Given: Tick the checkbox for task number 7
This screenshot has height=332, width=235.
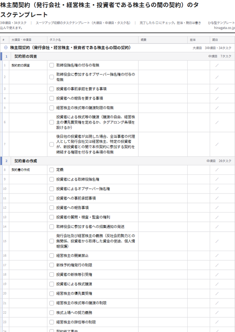Looking at the screenshot, I should (x=52, y=144).
